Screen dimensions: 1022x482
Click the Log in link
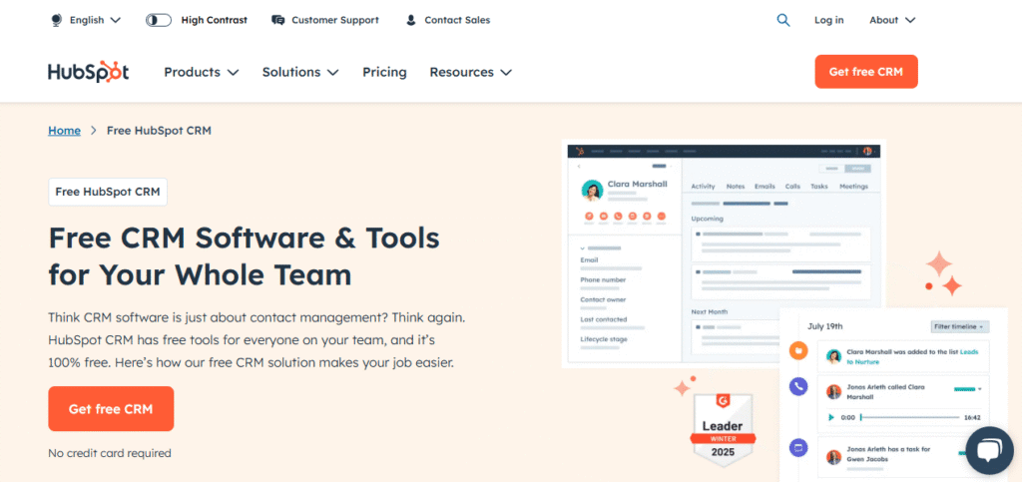[x=829, y=20]
